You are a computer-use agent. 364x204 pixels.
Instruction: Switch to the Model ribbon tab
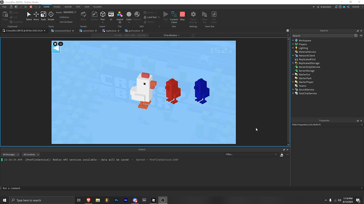(57, 6)
